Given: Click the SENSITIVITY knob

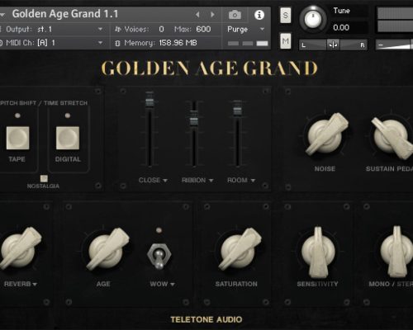Looking at the screenshot, I should 318,252.
